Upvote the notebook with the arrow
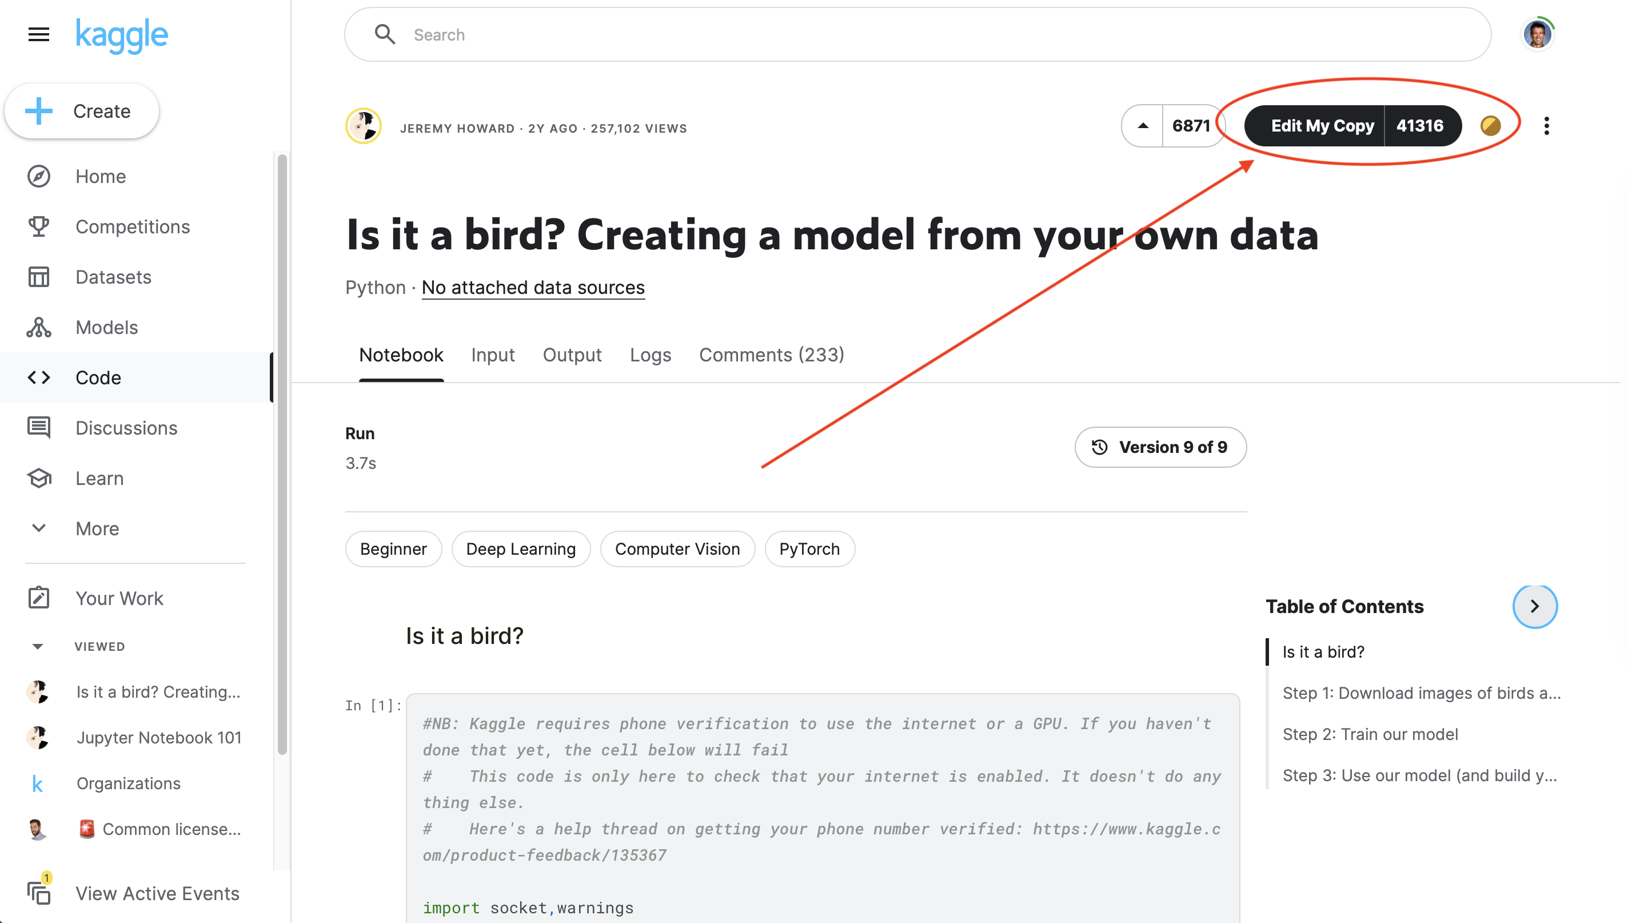The width and height of the screenshot is (1628, 923). click(1143, 126)
